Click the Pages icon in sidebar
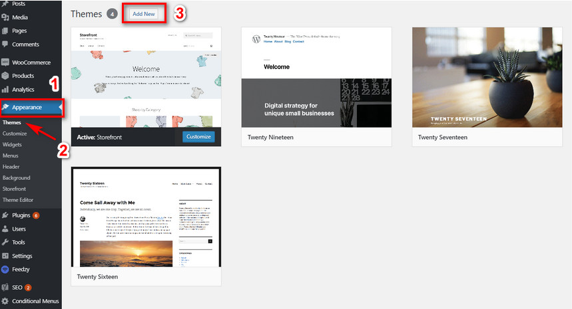This screenshot has height=309, width=572. (5, 31)
